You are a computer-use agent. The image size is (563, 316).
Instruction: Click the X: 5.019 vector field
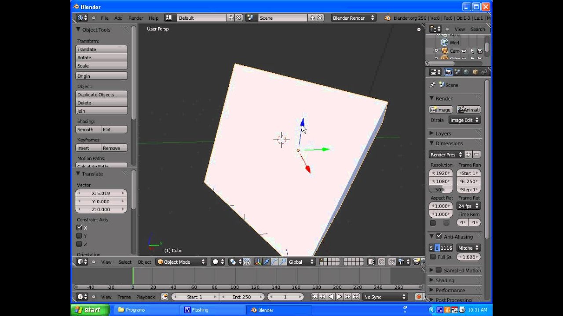click(101, 193)
